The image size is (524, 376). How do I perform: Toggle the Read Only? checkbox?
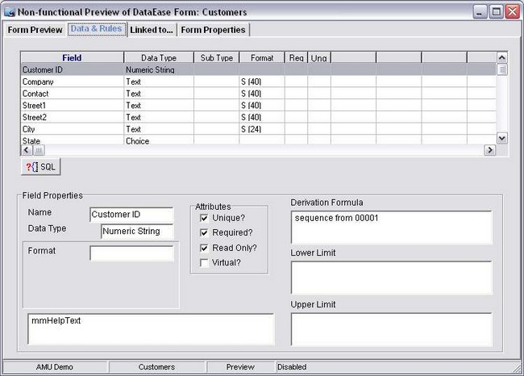click(x=204, y=248)
